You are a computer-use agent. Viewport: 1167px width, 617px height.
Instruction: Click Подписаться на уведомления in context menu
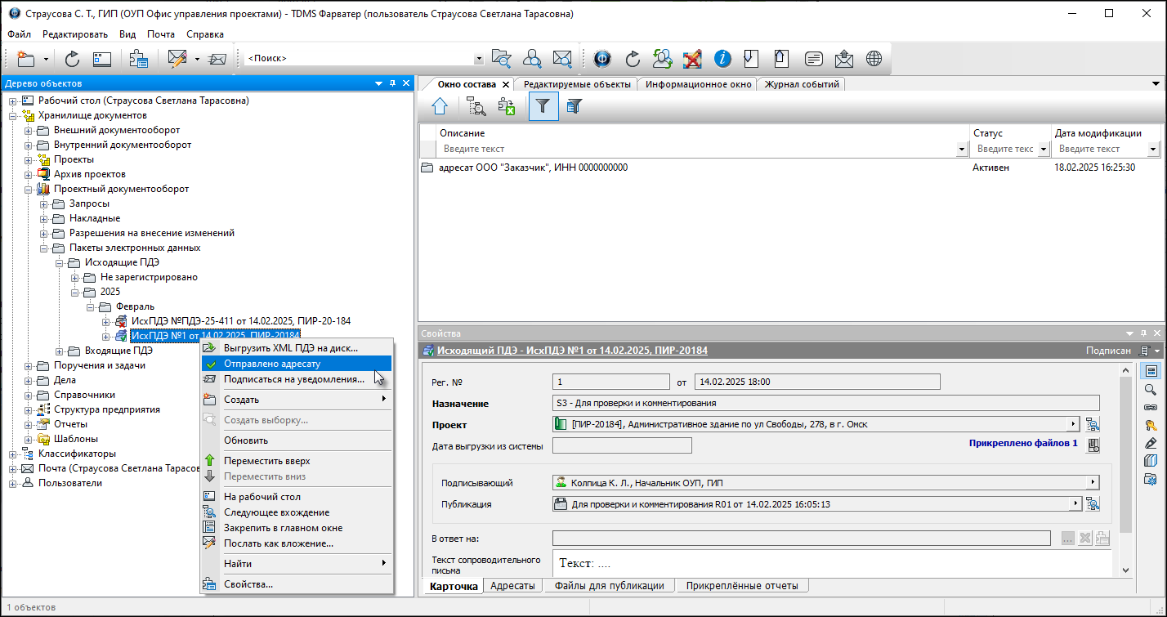[297, 379]
